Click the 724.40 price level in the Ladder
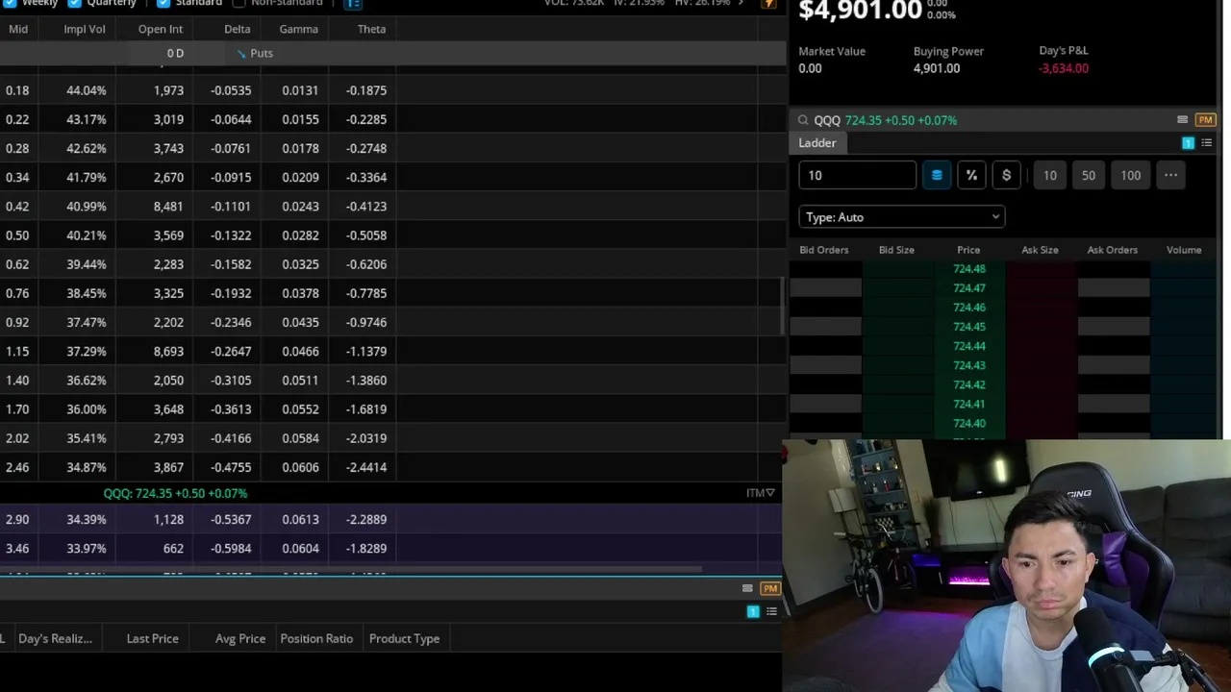This screenshot has width=1231, height=692. click(969, 423)
